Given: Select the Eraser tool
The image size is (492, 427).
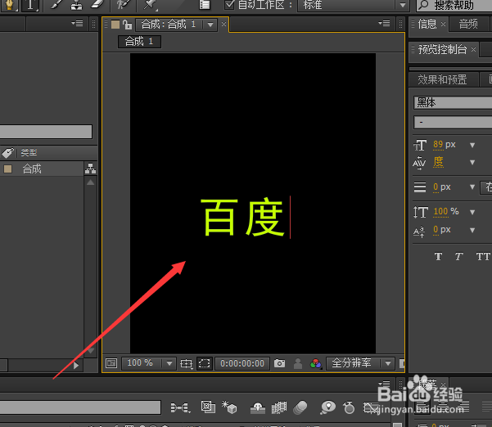Looking at the screenshot, I should click(x=97, y=4).
